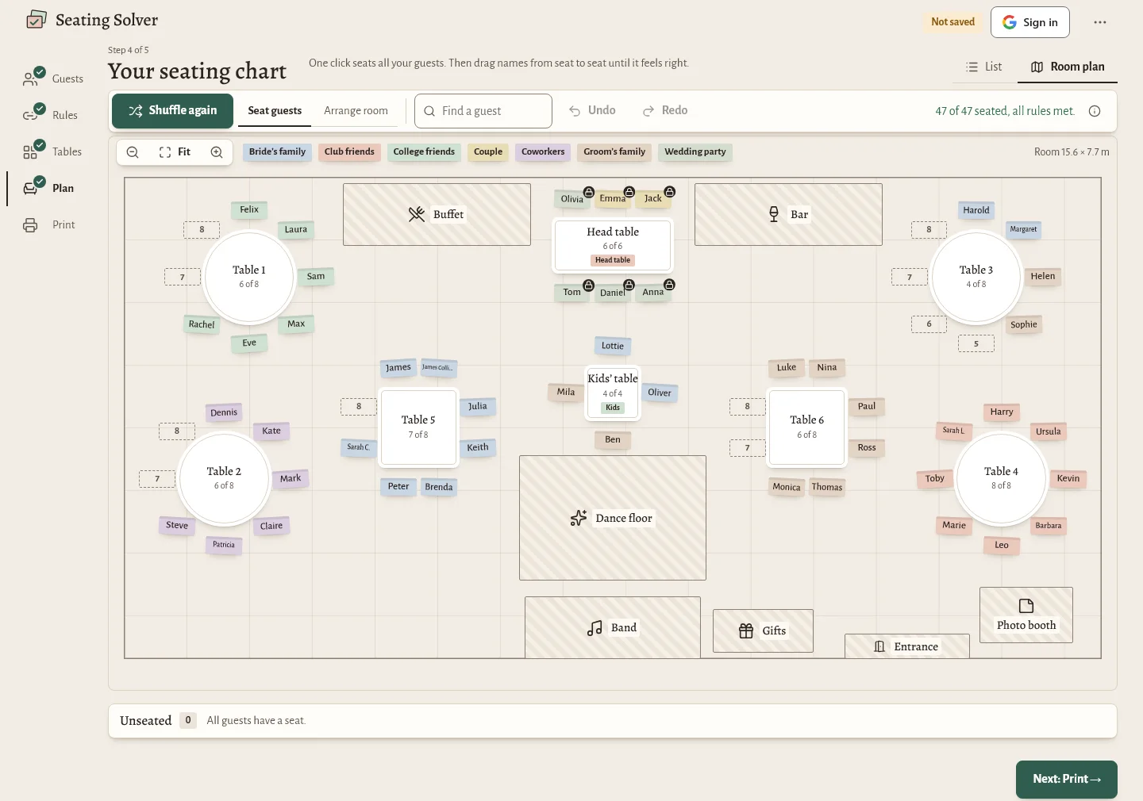1143x801 pixels.
Task: Toggle the Coworkers group chip
Action: click(543, 151)
